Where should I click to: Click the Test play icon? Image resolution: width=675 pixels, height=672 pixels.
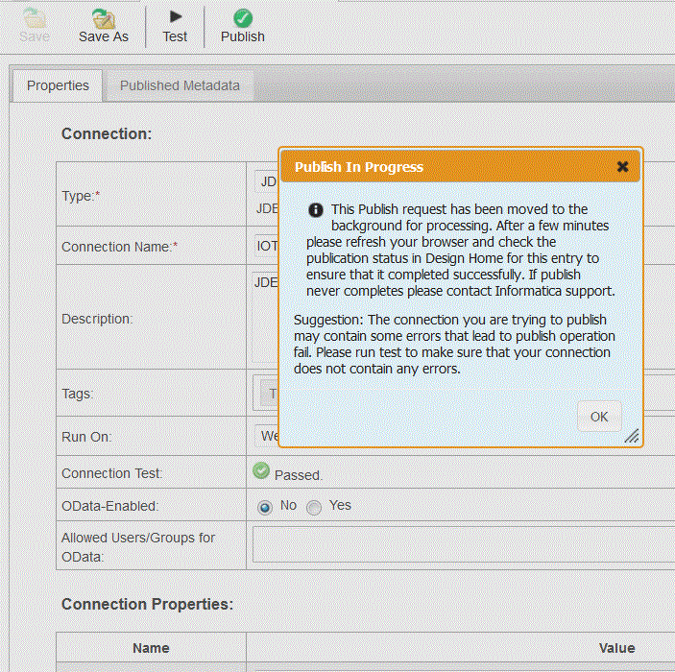[175, 17]
